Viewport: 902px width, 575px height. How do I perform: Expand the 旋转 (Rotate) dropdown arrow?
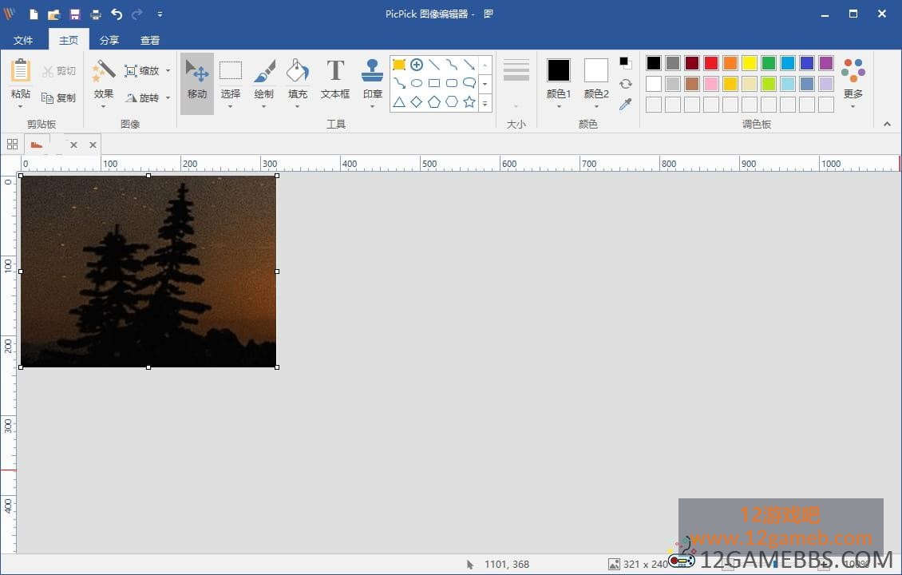[168, 98]
